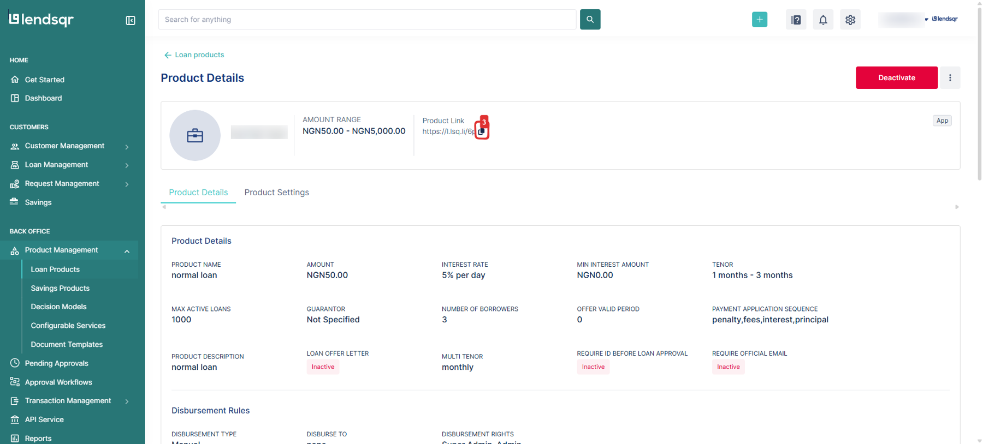Viewport: 983px width, 444px height.
Task: Copy the product link
Action: coord(481,132)
